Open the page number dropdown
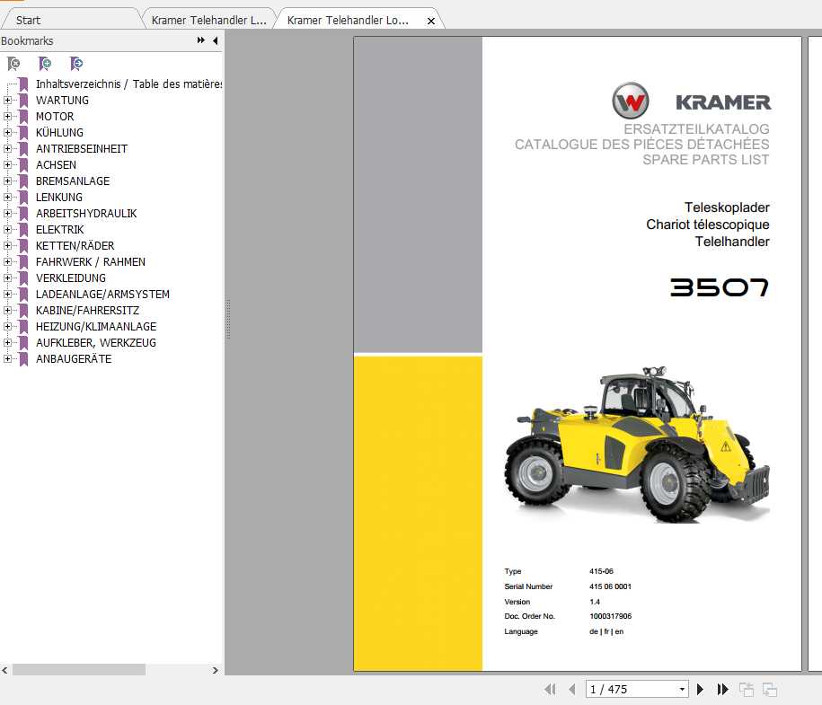 [x=682, y=690]
